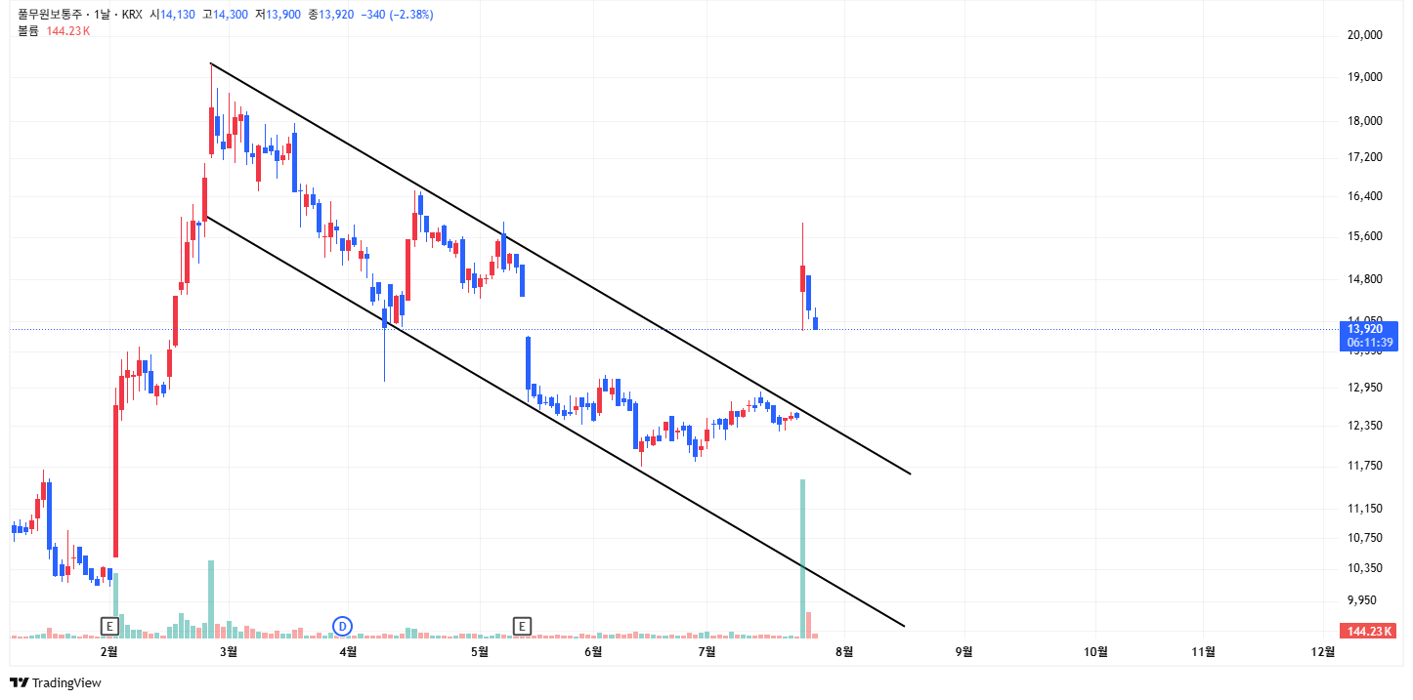Open the earnings E marker near 5월
Viewport: 1413px width, 700px height.
coord(523,625)
